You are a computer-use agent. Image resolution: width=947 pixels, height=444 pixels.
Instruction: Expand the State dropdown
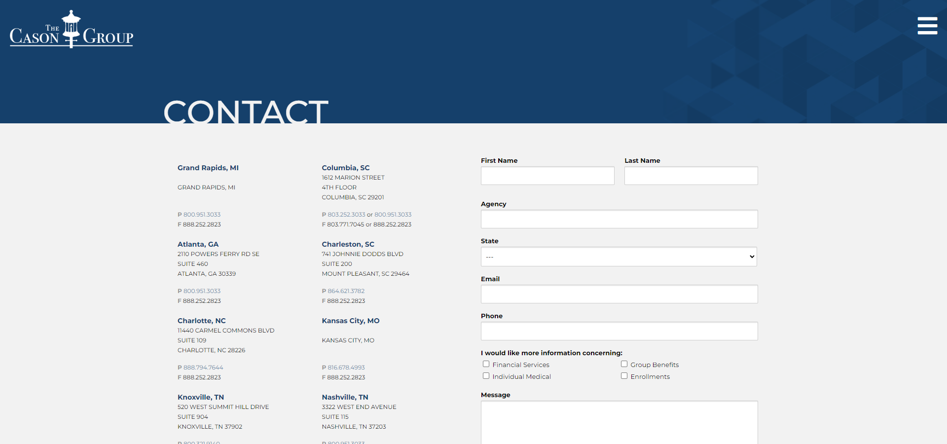coord(619,257)
